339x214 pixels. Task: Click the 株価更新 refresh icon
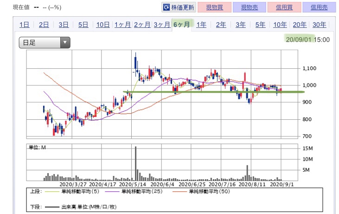(x=166, y=7)
